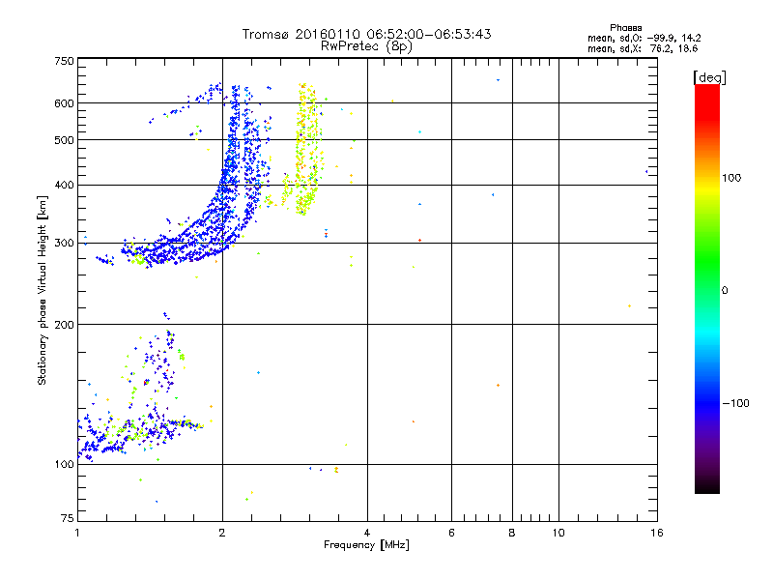
Task: Click the 'RwPretec (8p)' subtitle
Action: [366, 46]
